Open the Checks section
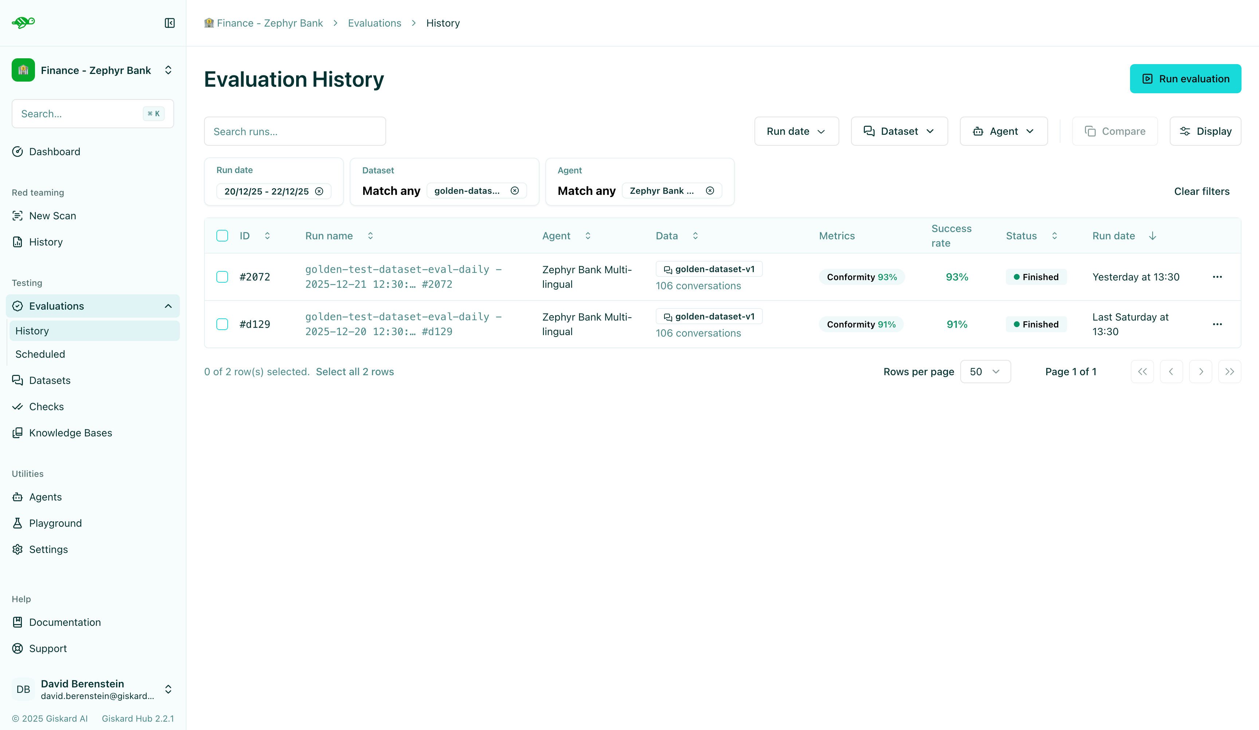 pyautogui.click(x=47, y=406)
